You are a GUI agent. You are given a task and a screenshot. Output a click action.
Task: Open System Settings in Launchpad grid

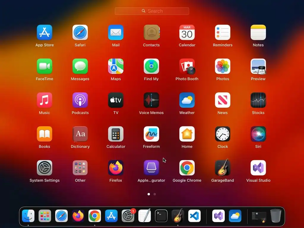[x=45, y=168]
